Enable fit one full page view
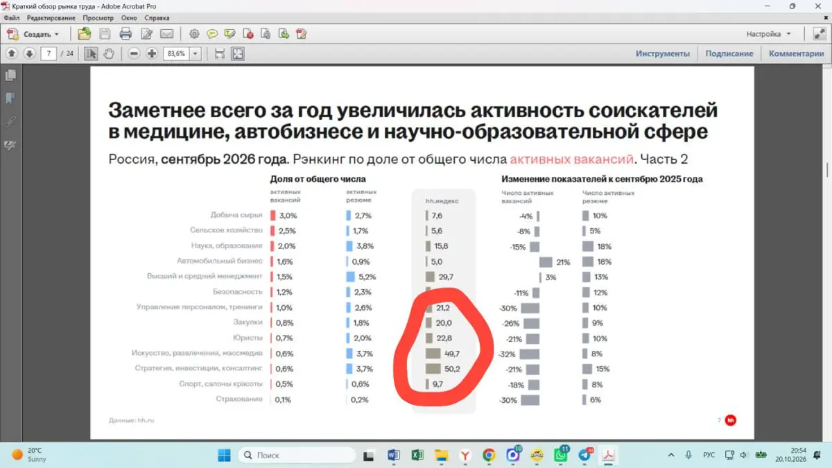Screen dimensions: 832x468 pyautogui.click(x=238, y=53)
